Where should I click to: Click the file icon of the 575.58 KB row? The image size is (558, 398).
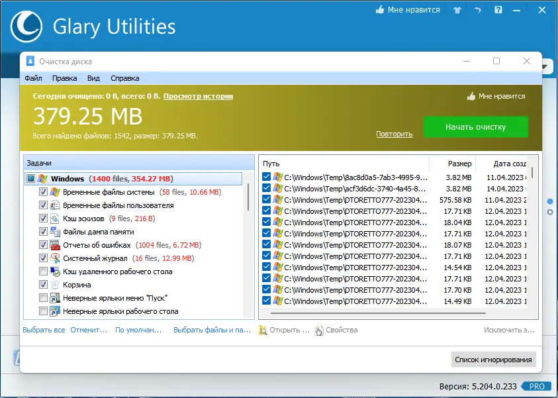click(277, 200)
